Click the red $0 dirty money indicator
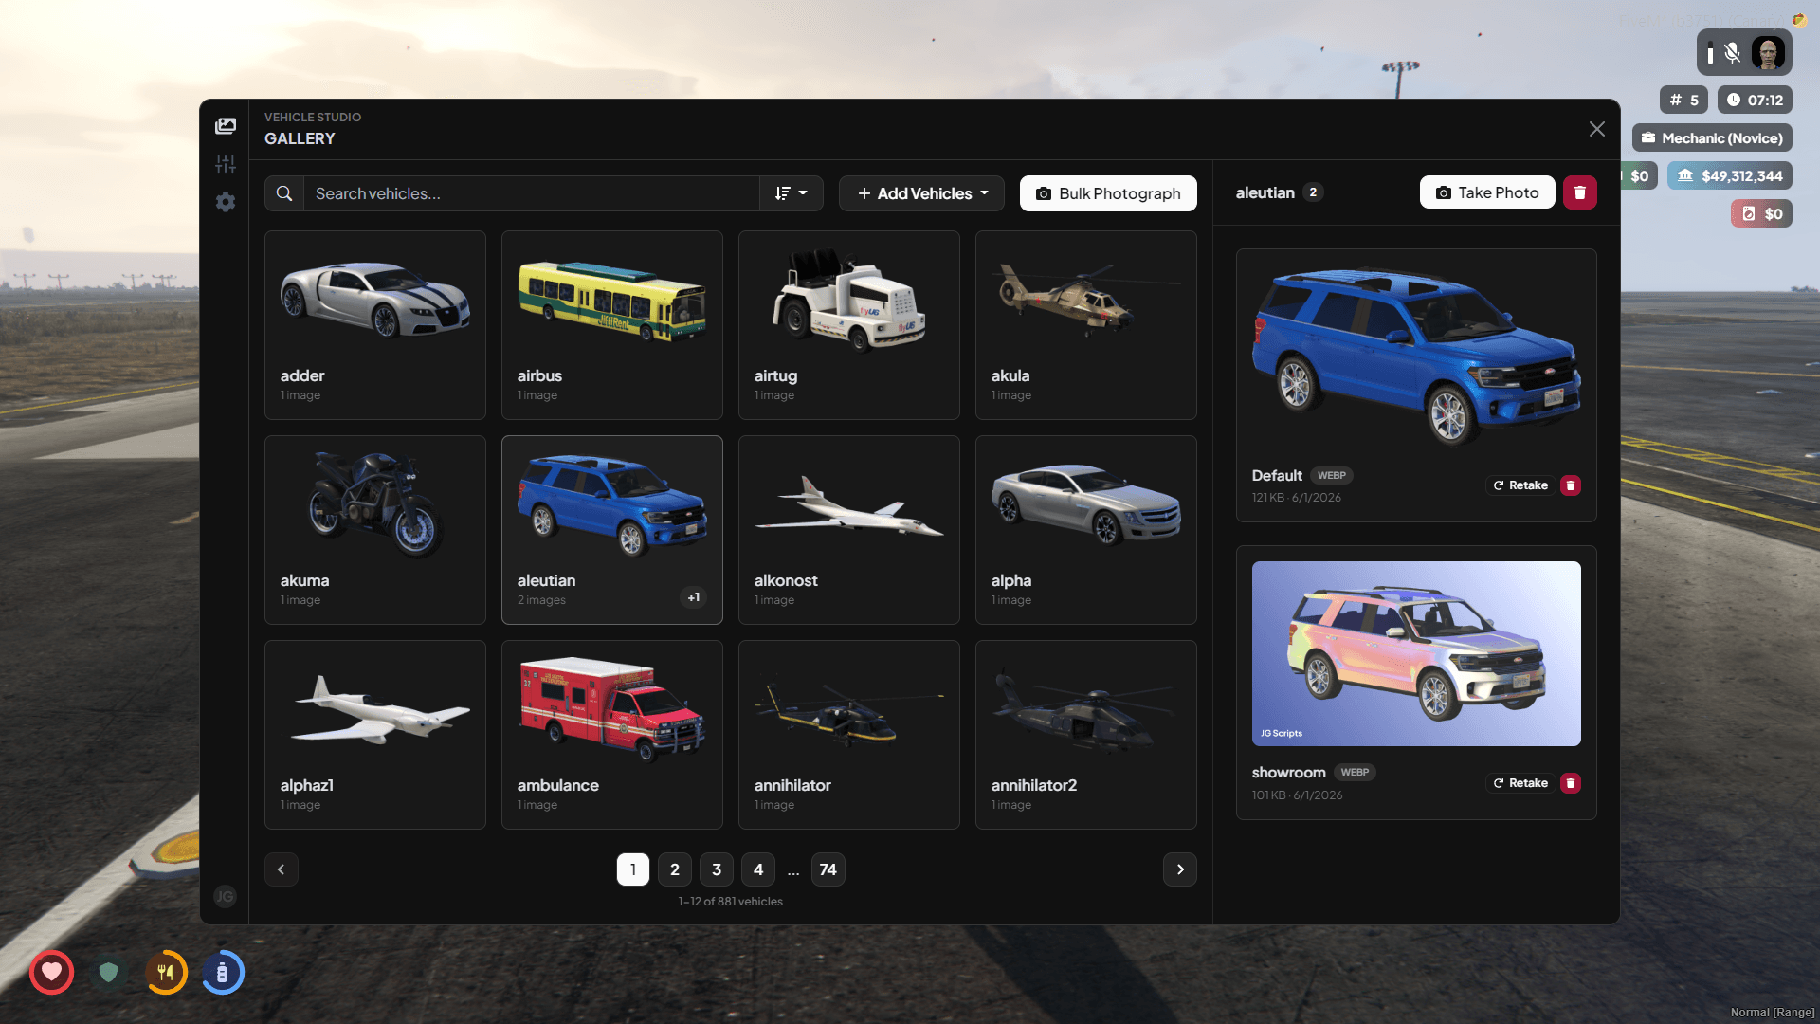 [1761, 213]
